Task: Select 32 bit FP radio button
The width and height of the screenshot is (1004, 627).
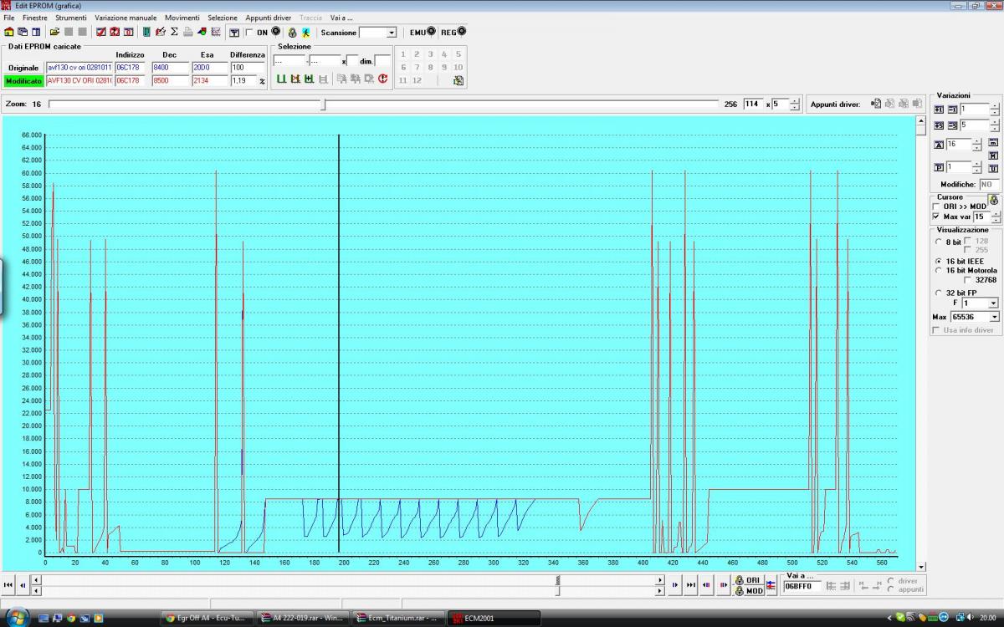Action: pos(938,293)
